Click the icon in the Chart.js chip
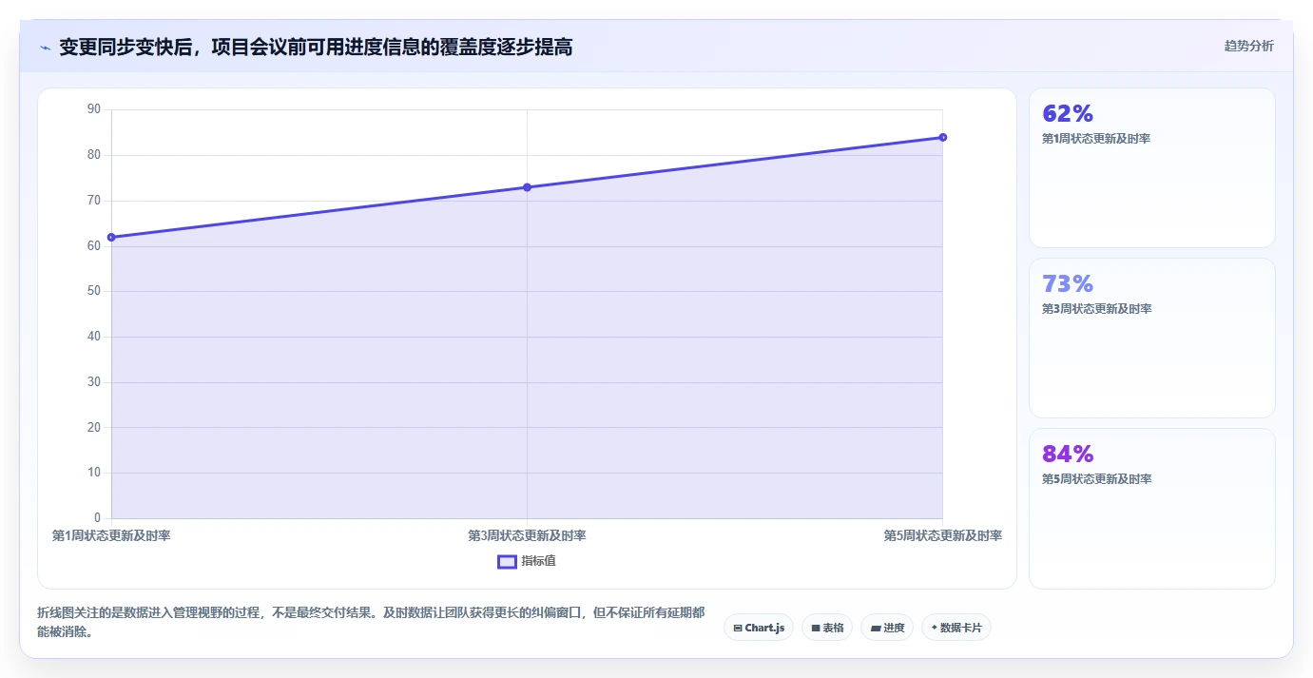Screen dimensions: 1313x678 click(738, 628)
